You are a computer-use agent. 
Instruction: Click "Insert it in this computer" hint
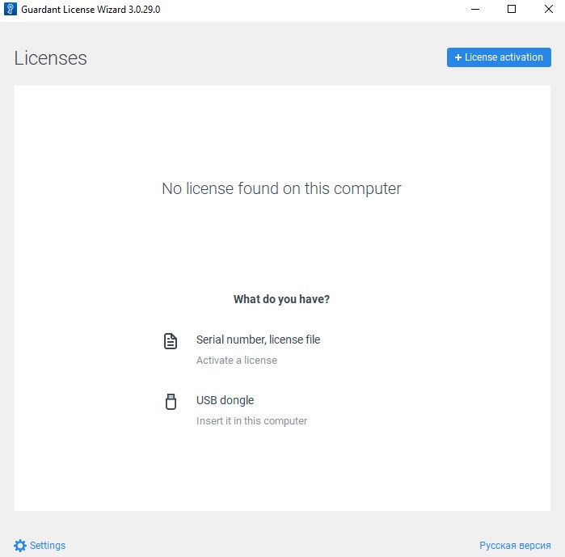pos(251,421)
